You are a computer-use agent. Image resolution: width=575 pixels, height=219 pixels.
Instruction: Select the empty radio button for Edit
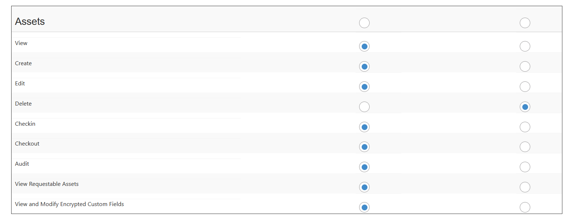(x=525, y=87)
